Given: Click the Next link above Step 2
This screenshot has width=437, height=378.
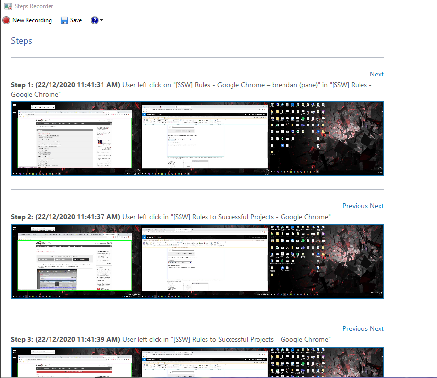Looking at the screenshot, I should pyautogui.click(x=377, y=206).
